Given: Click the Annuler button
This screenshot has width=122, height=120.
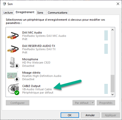Looking at the screenshot, I should tap(90, 115).
